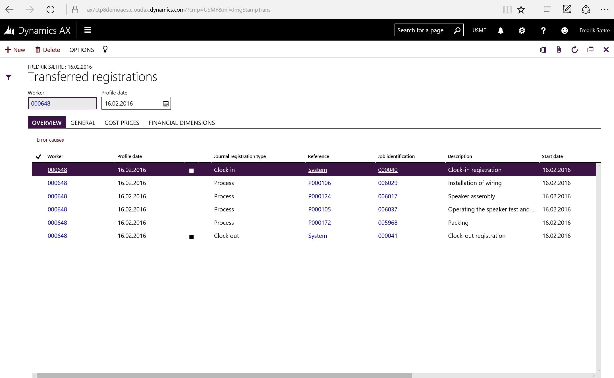Open the navigation hamburger menu
The width and height of the screenshot is (614, 378).
[x=88, y=30]
